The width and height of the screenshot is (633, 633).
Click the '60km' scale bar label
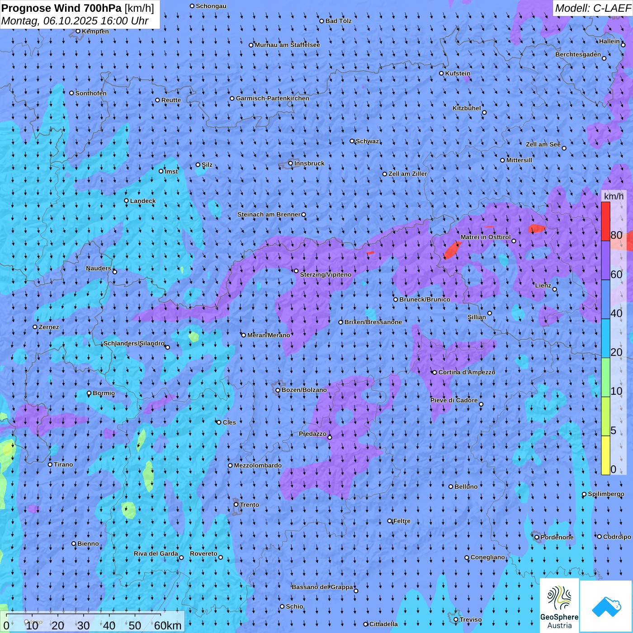168,625
